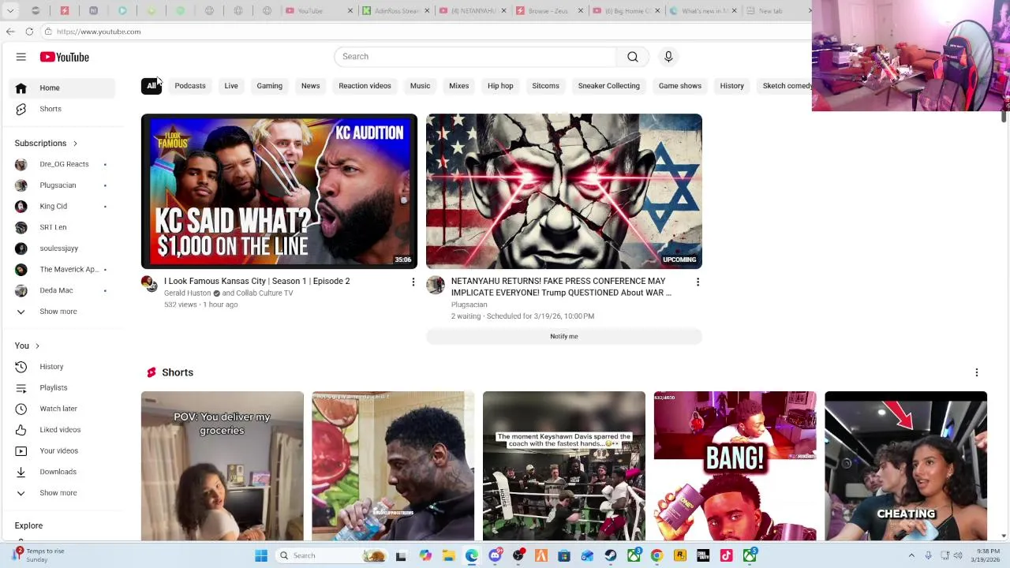Image resolution: width=1010 pixels, height=568 pixels.
Task: Select the News filter chip
Action: 310,86
